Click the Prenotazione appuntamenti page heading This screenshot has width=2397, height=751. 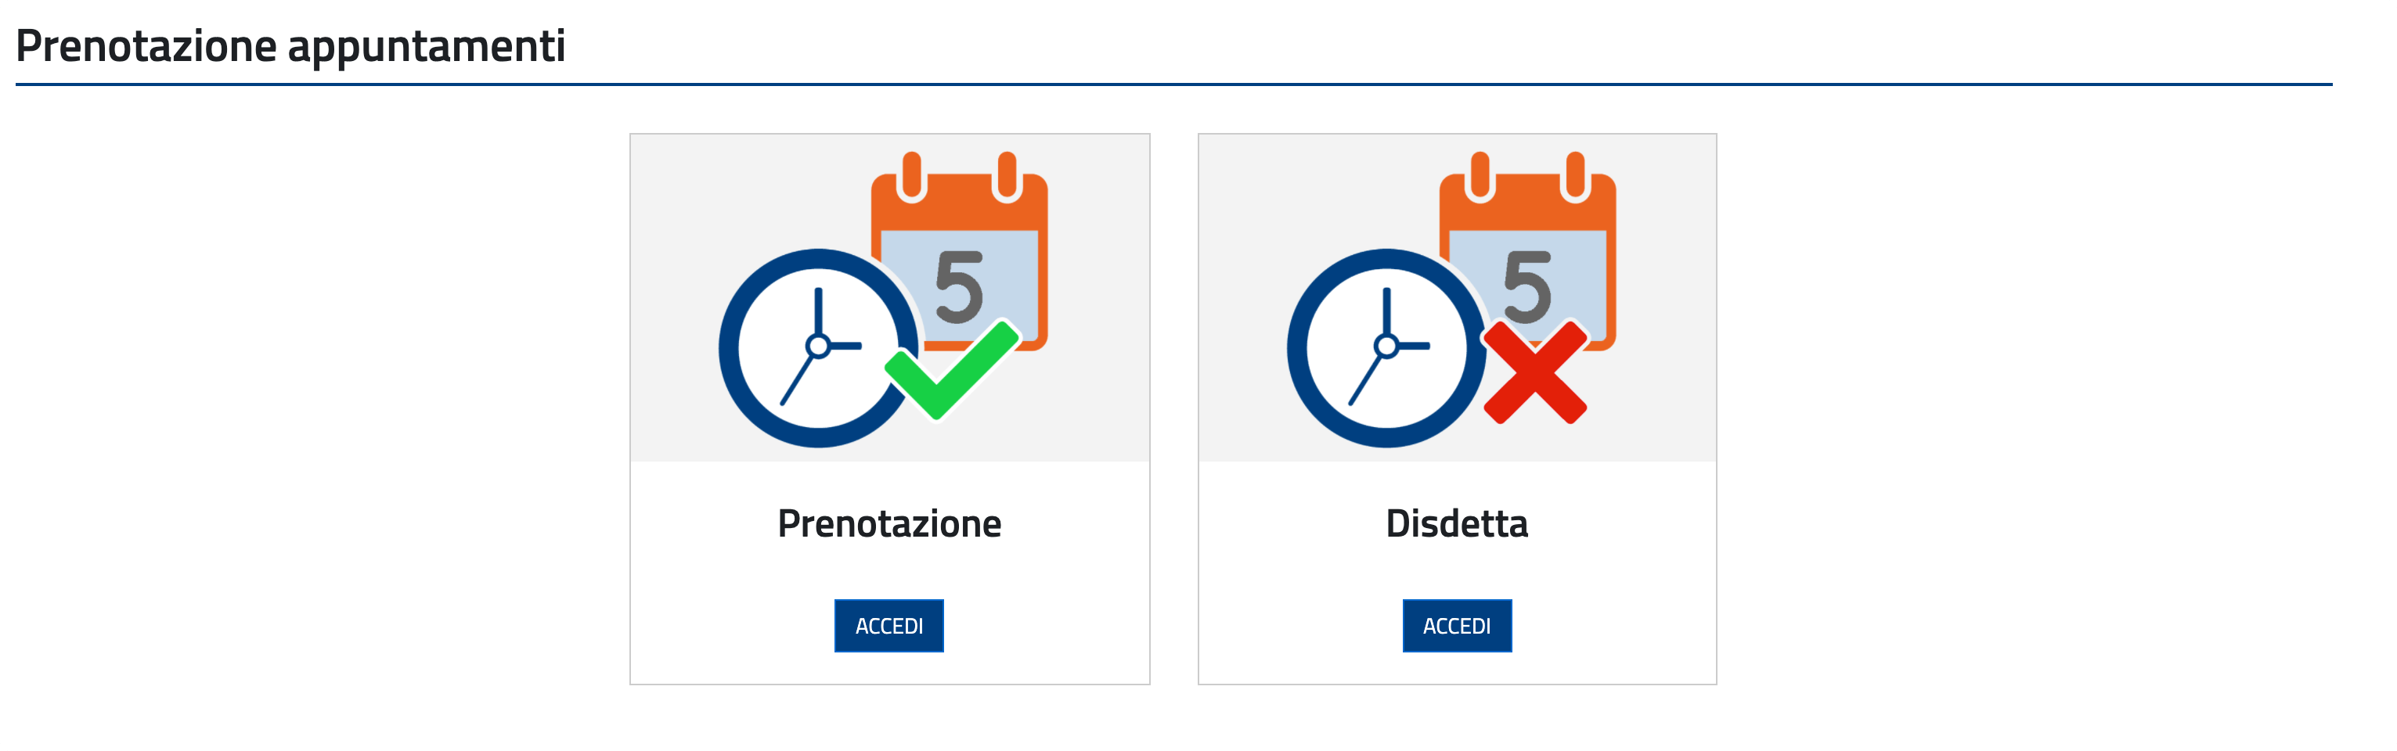pos(290,45)
